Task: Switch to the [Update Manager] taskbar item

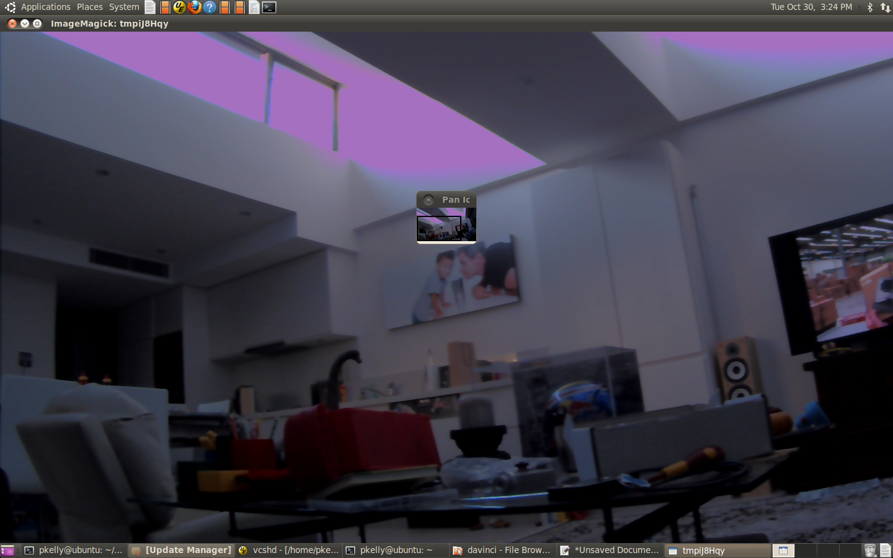Action: [181, 551]
